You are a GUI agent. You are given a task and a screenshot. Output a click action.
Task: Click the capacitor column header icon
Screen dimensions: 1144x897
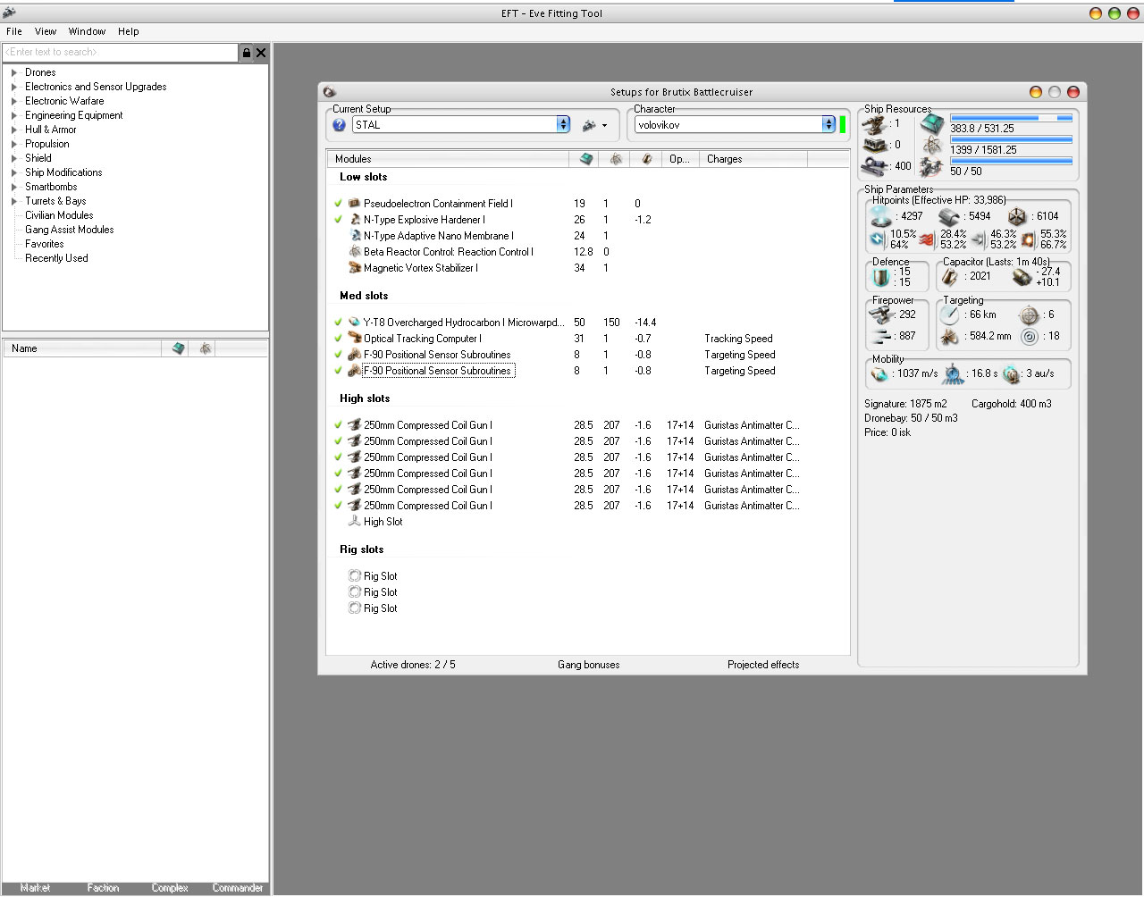pyautogui.click(x=646, y=159)
